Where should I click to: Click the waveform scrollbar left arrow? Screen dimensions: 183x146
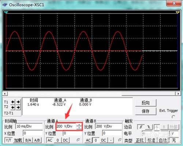point(5,94)
